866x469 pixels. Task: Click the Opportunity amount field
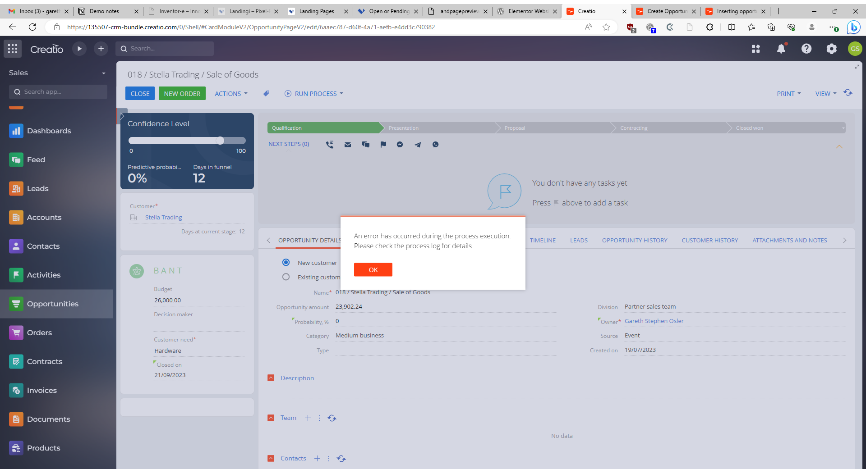445,307
